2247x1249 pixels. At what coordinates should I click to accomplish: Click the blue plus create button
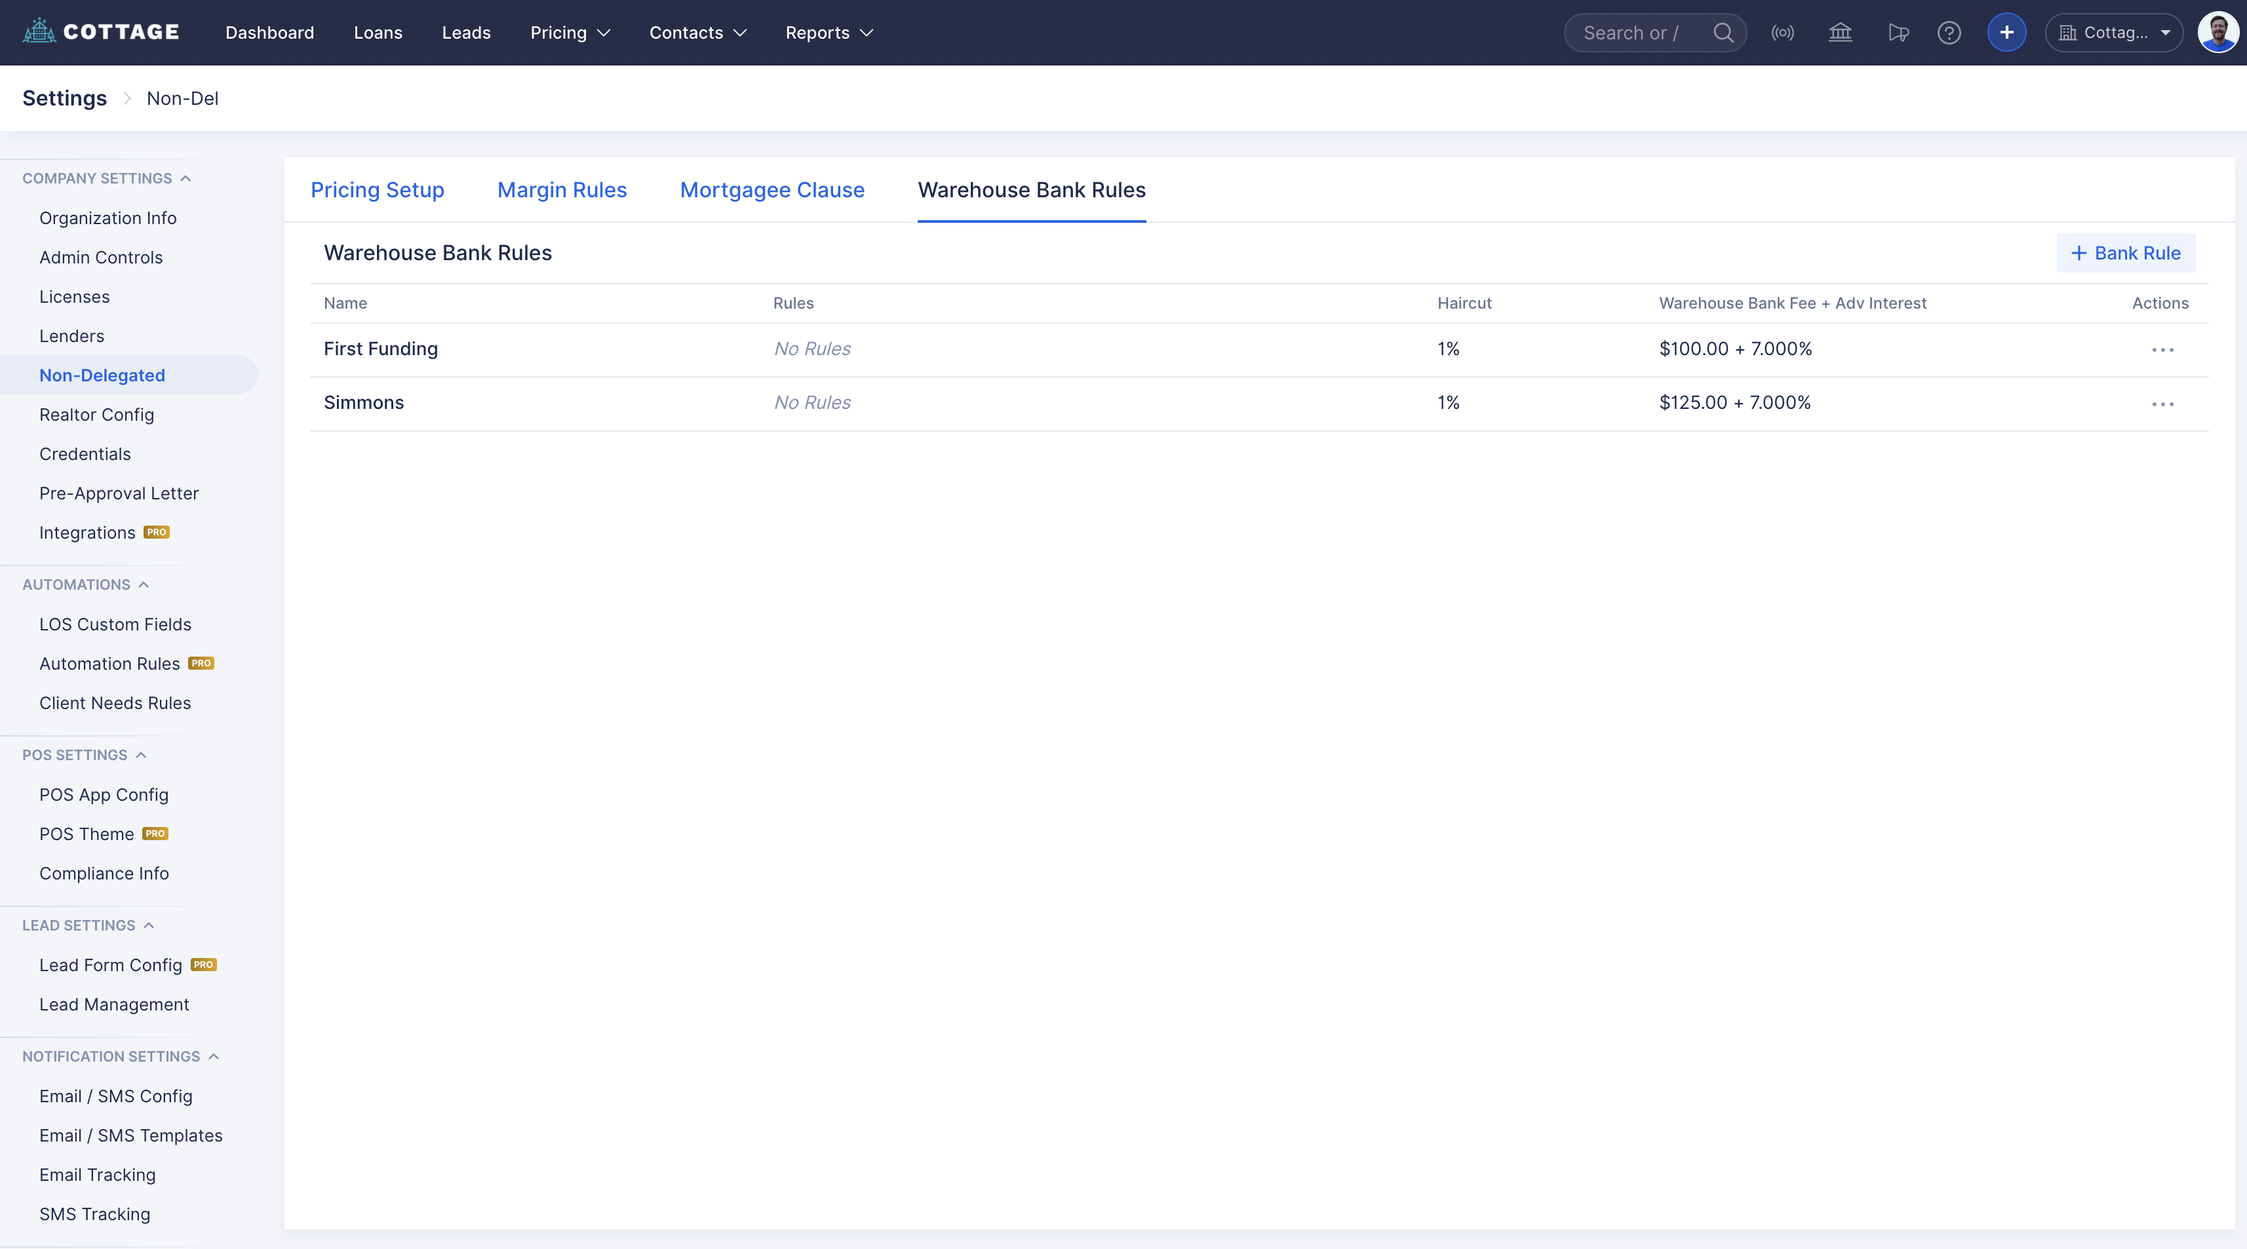click(2006, 33)
